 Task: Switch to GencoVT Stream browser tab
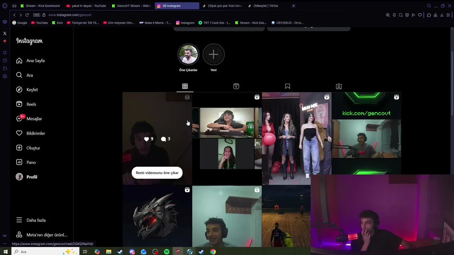click(x=131, y=6)
